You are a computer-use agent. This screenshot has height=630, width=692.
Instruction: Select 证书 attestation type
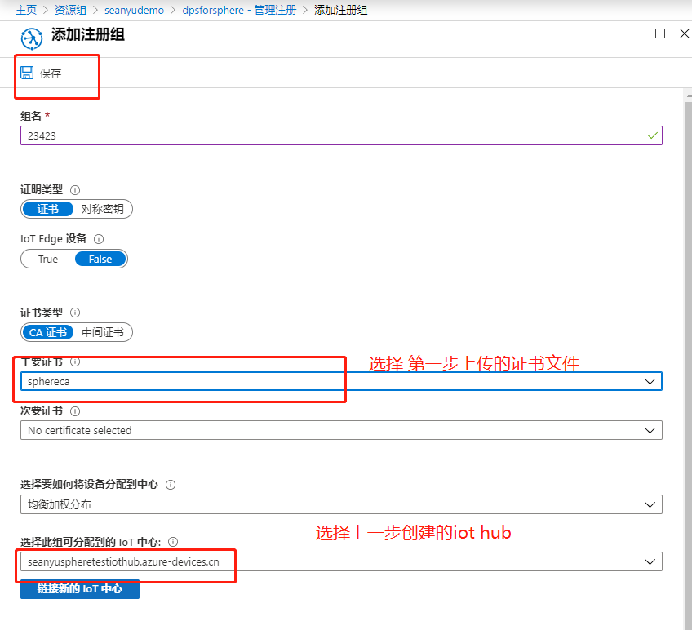point(47,209)
